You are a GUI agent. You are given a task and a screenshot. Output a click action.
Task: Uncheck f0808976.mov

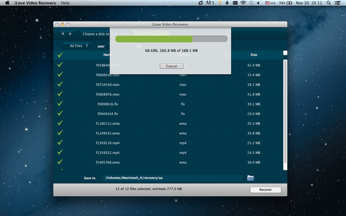[60, 94]
